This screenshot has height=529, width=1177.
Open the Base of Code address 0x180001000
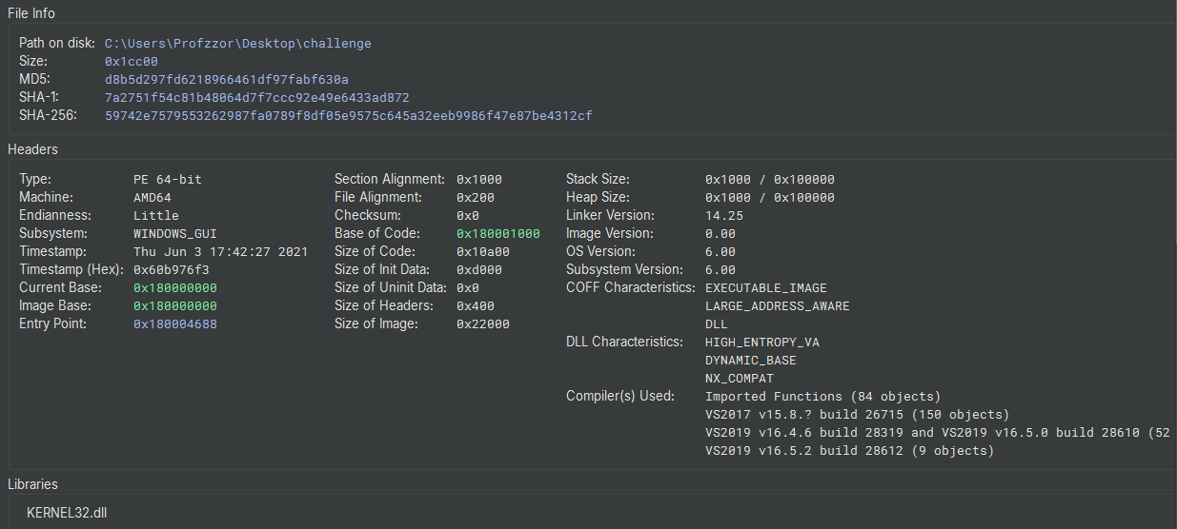click(497, 234)
